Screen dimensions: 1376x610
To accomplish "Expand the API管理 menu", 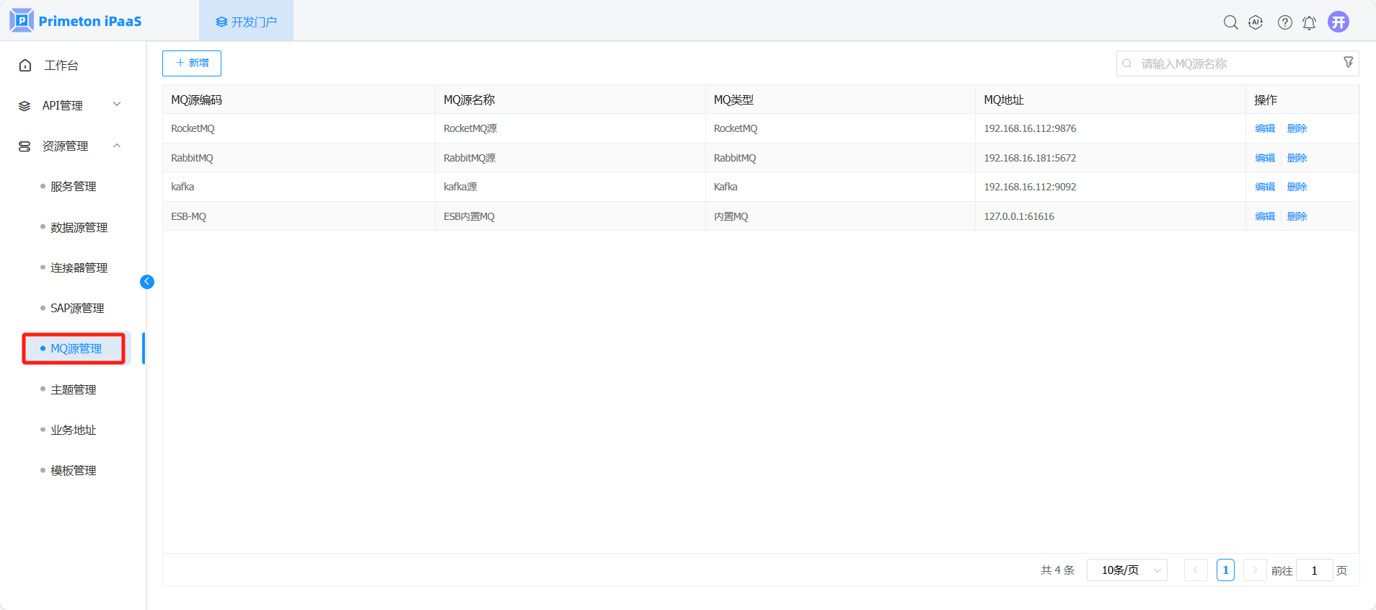I will [69, 105].
